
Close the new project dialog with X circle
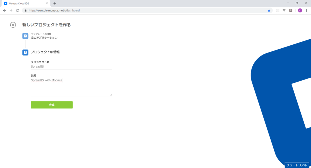click(x=13, y=25)
